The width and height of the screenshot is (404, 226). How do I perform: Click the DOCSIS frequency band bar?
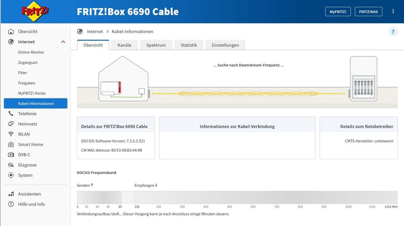(x=237, y=197)
